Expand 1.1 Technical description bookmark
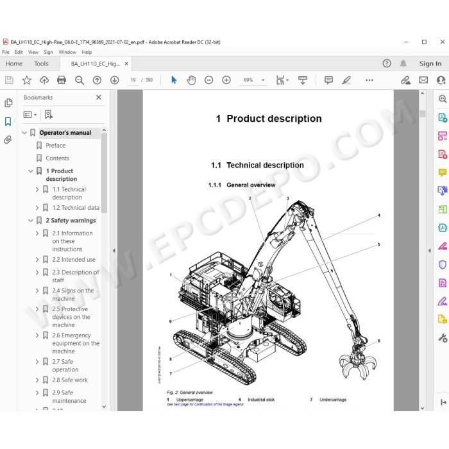Viewport: 449px width, 449px height. click(37, 189)
